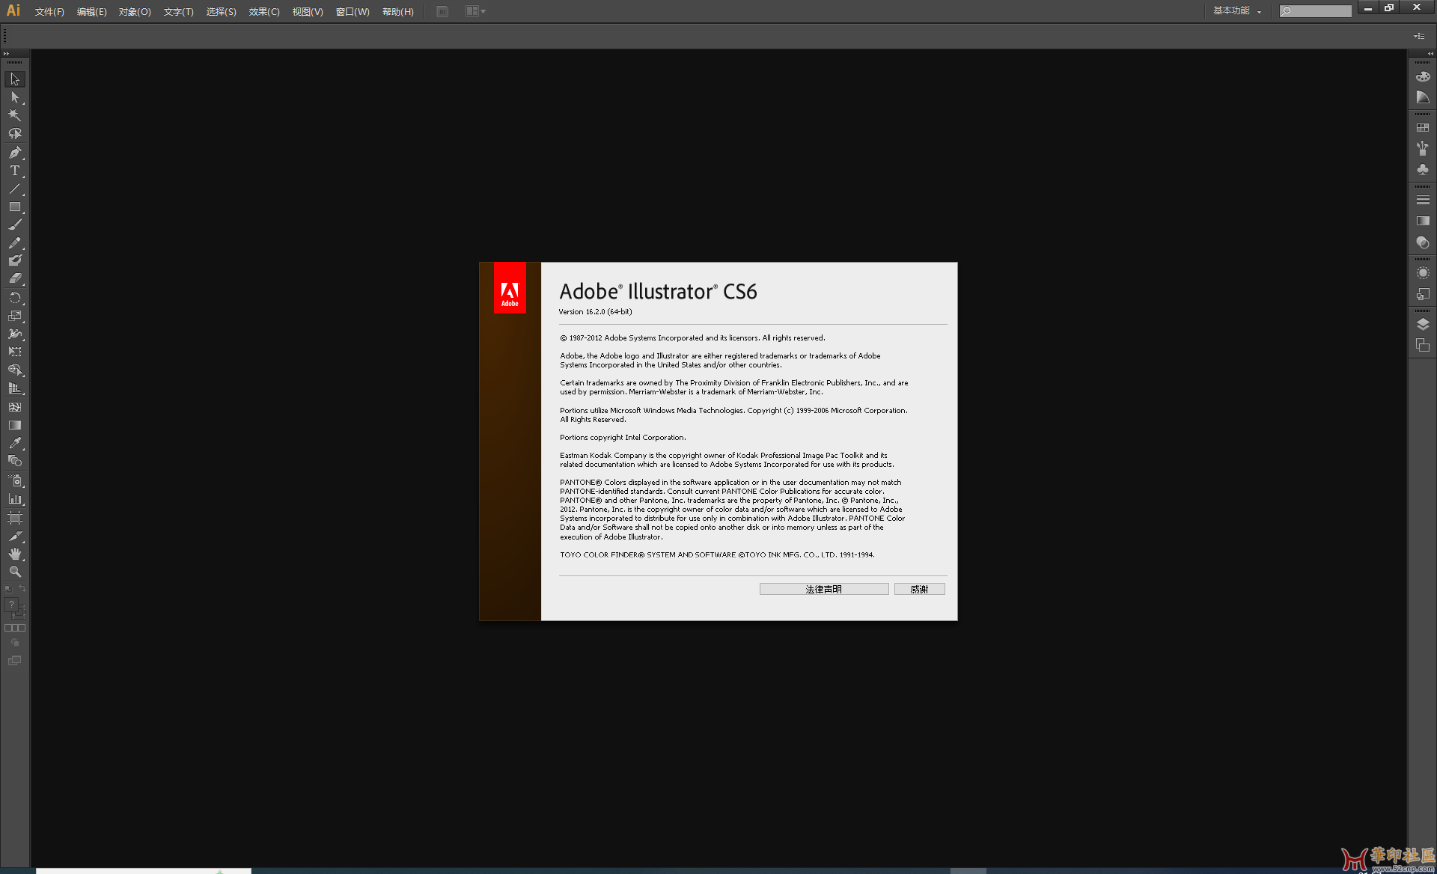Viewport: 1437px width, 874px height.
Task: Swap fill and stroke arrow icon
Action: [22, 589]
